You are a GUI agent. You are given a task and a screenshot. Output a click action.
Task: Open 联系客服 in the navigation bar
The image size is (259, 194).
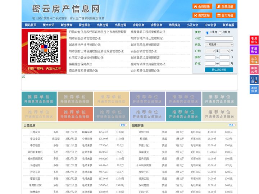tap(229, 25)
